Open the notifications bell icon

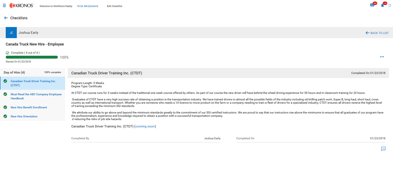click(x=383, y=5)
